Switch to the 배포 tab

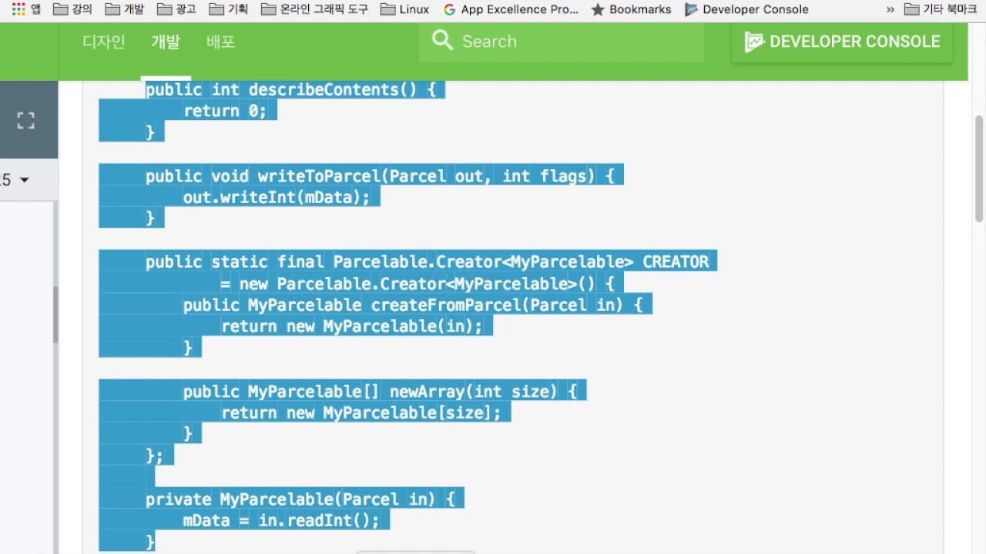pos(220,42)
